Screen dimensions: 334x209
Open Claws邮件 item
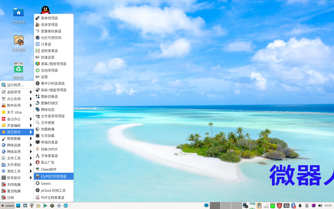54,169
